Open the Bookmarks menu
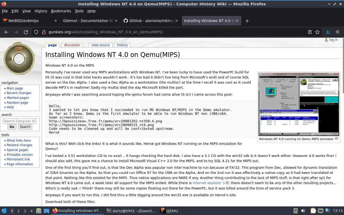344x215 pixels. point(61,11)
